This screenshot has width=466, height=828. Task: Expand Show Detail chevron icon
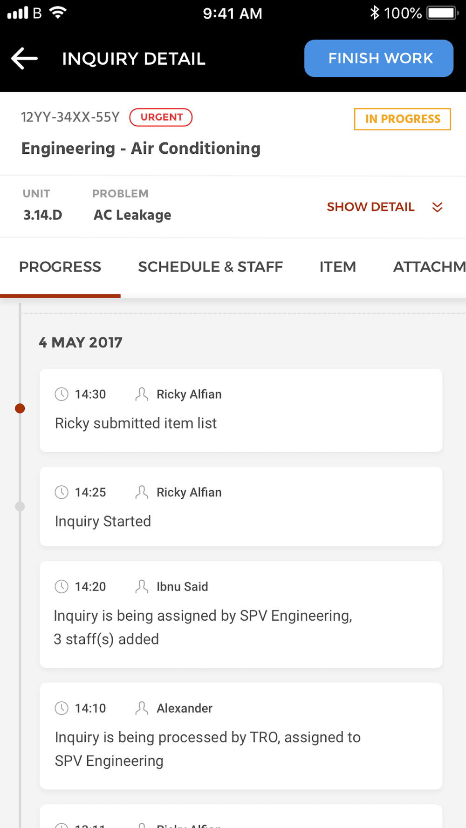click(437, 207)
